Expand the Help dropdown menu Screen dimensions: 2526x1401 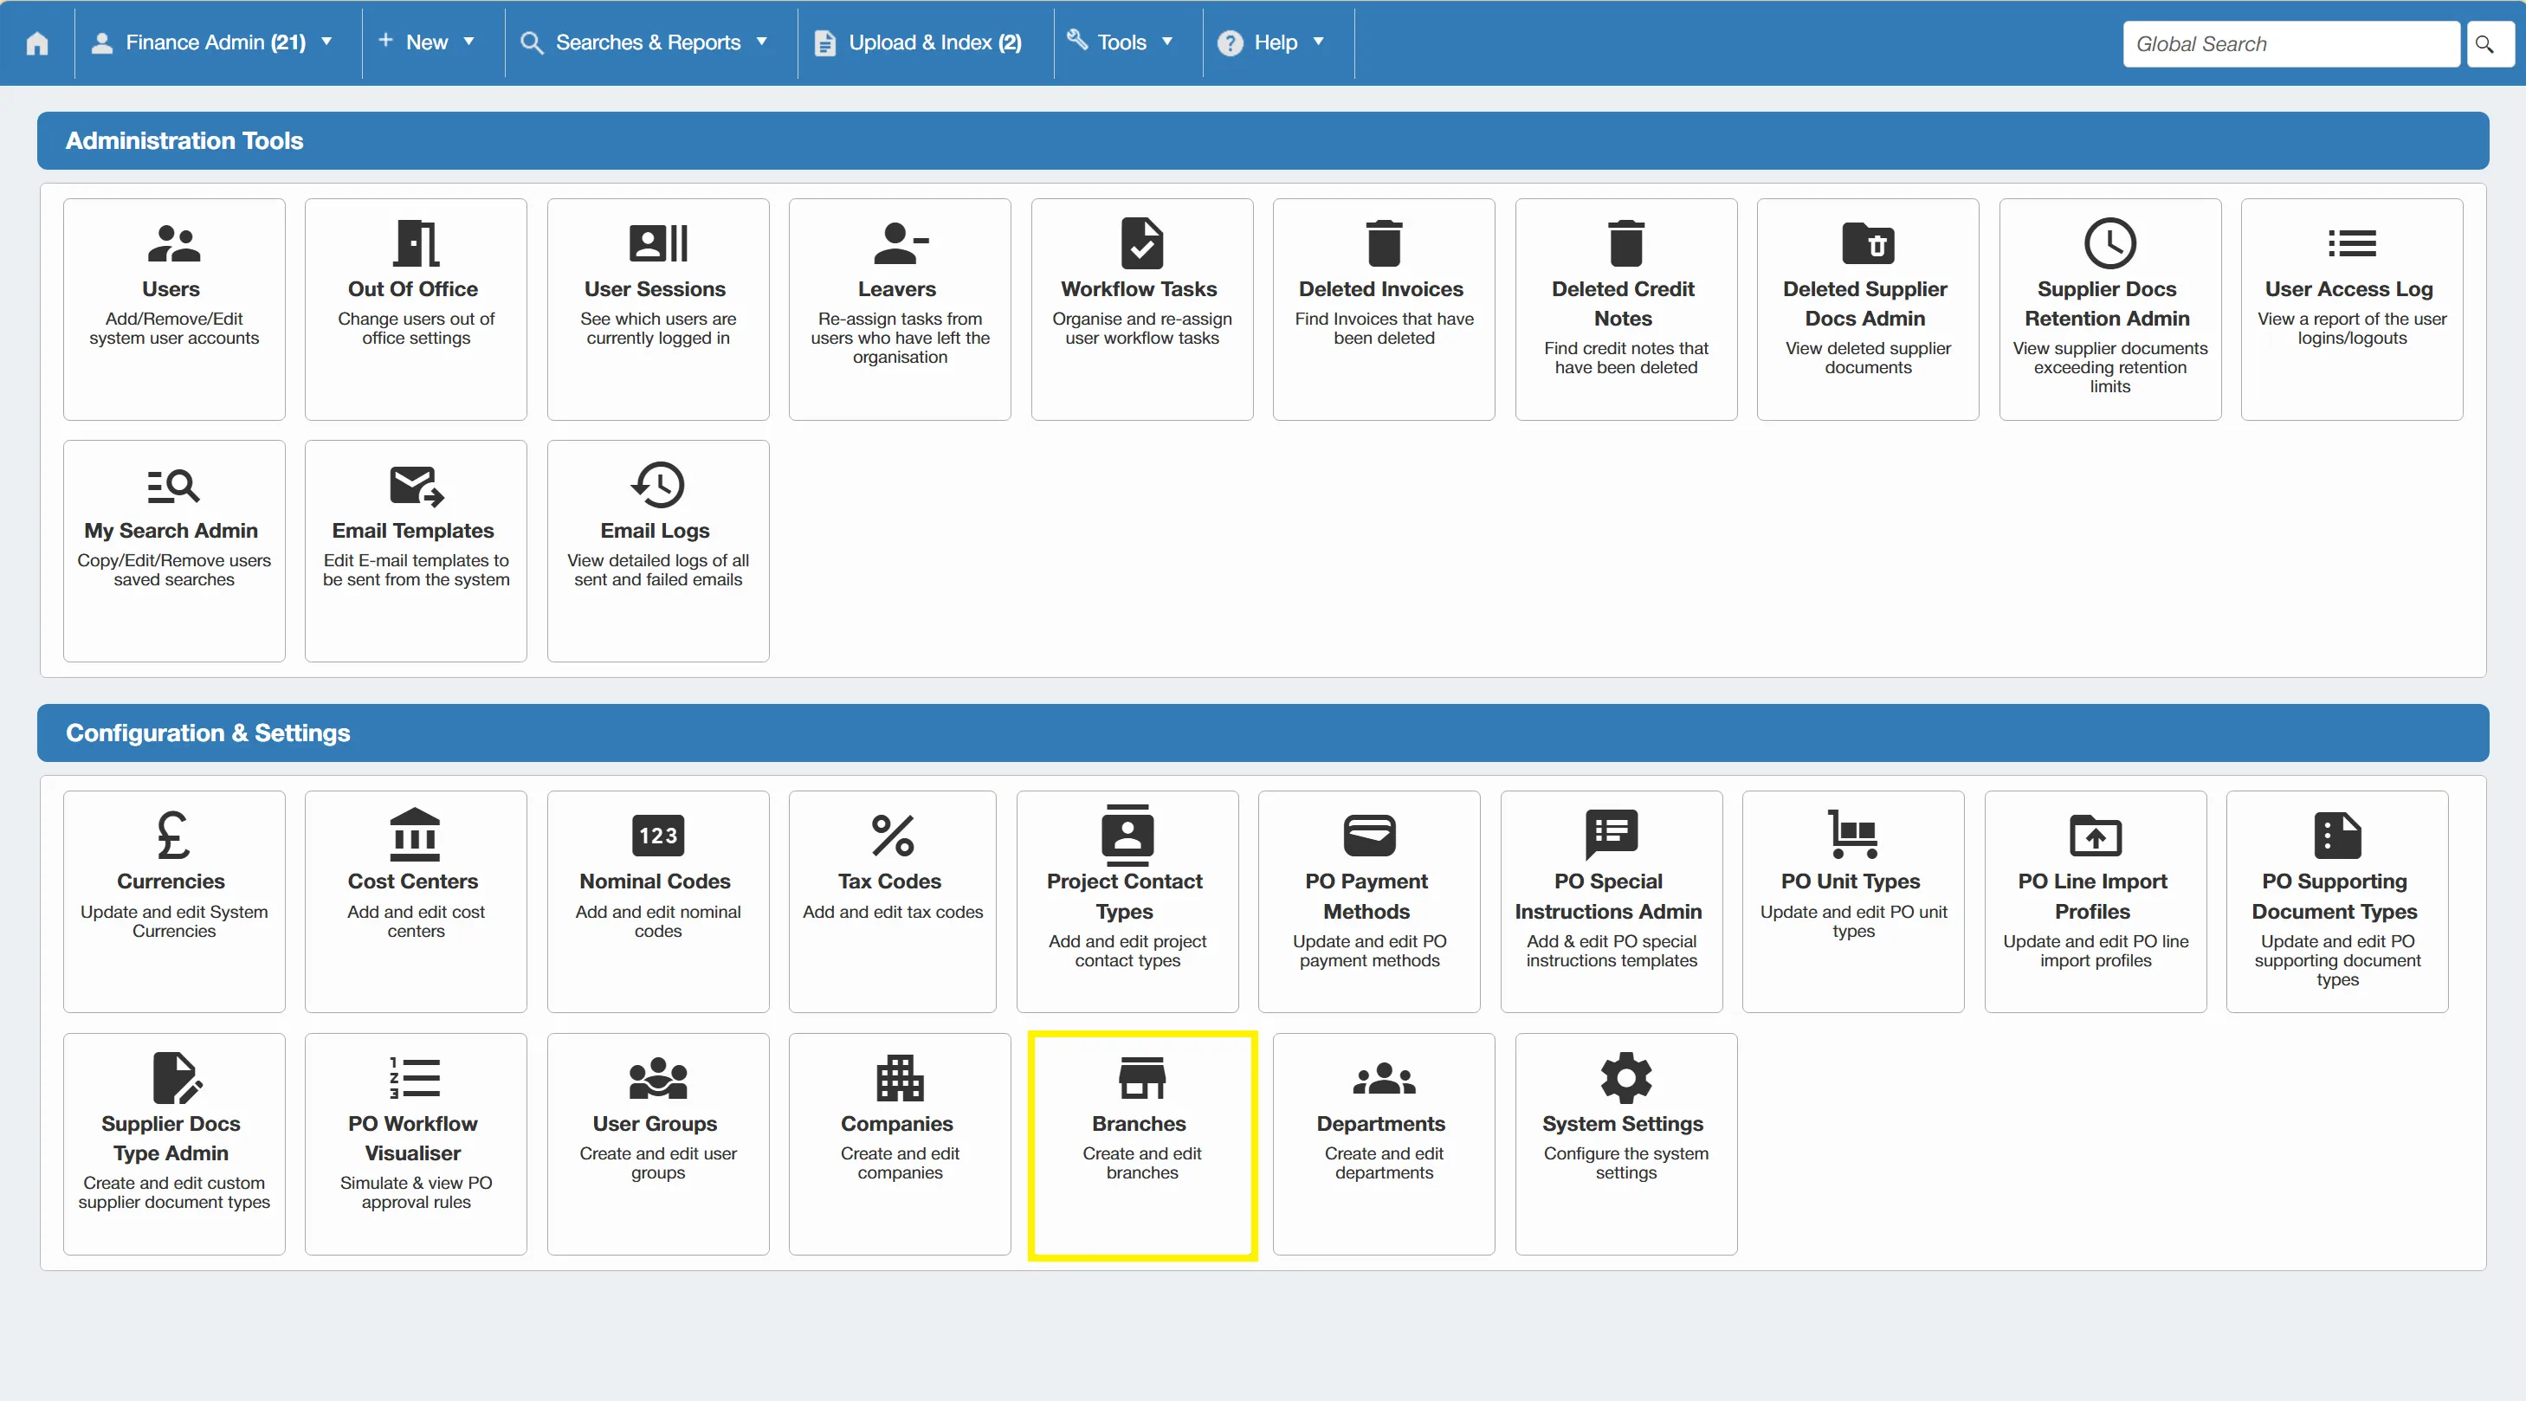[x=1271, y=42]
